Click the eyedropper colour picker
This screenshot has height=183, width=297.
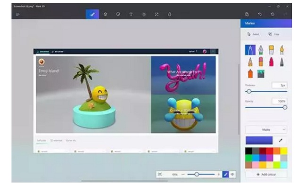click(x=280, y=140)
